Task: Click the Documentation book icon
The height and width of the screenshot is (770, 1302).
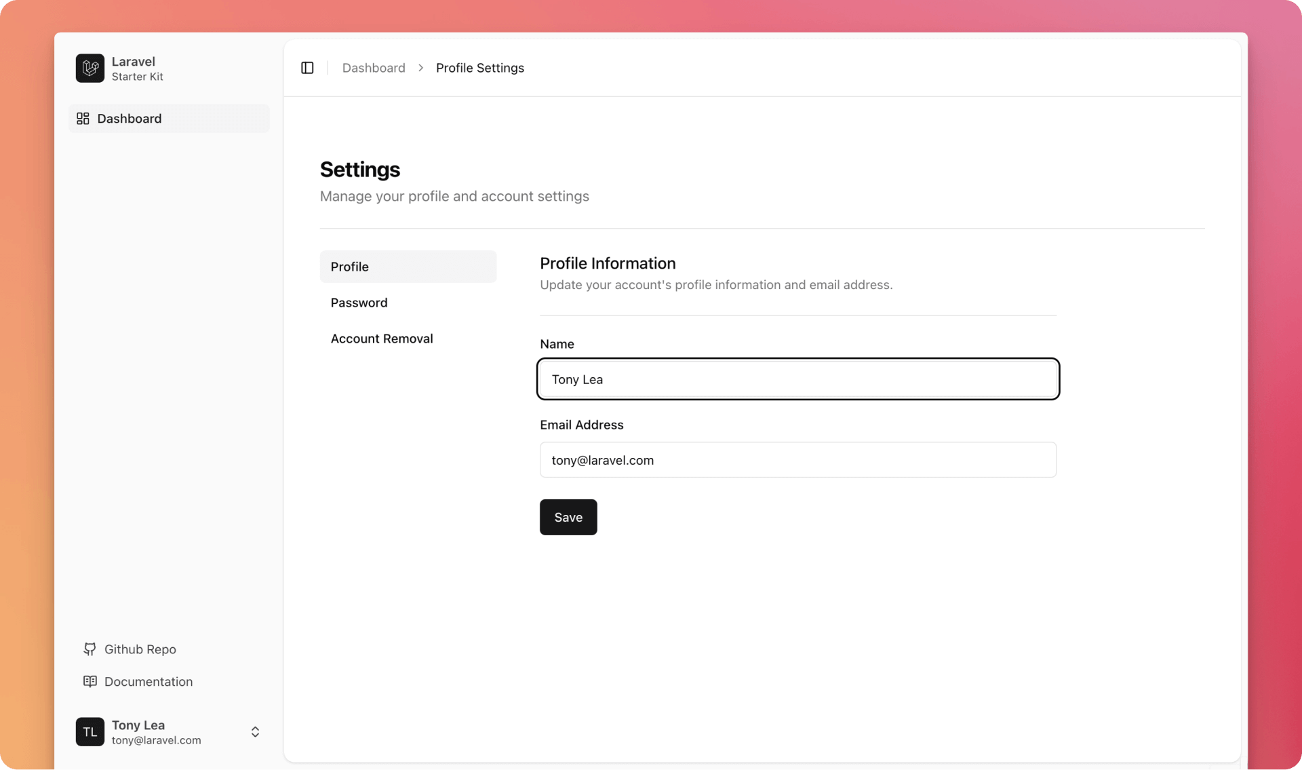Action: (x=90, y=681)
